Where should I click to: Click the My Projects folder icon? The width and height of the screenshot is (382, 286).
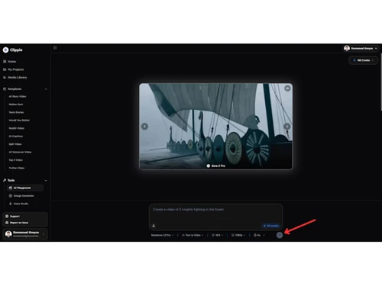click(5, 69)
